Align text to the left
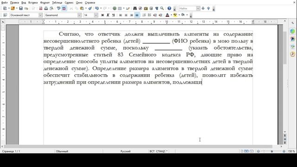297x167 pixels. [x=121, y=15]
